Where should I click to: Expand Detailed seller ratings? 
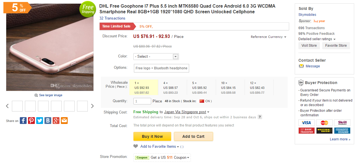click(x=317, y=39)
